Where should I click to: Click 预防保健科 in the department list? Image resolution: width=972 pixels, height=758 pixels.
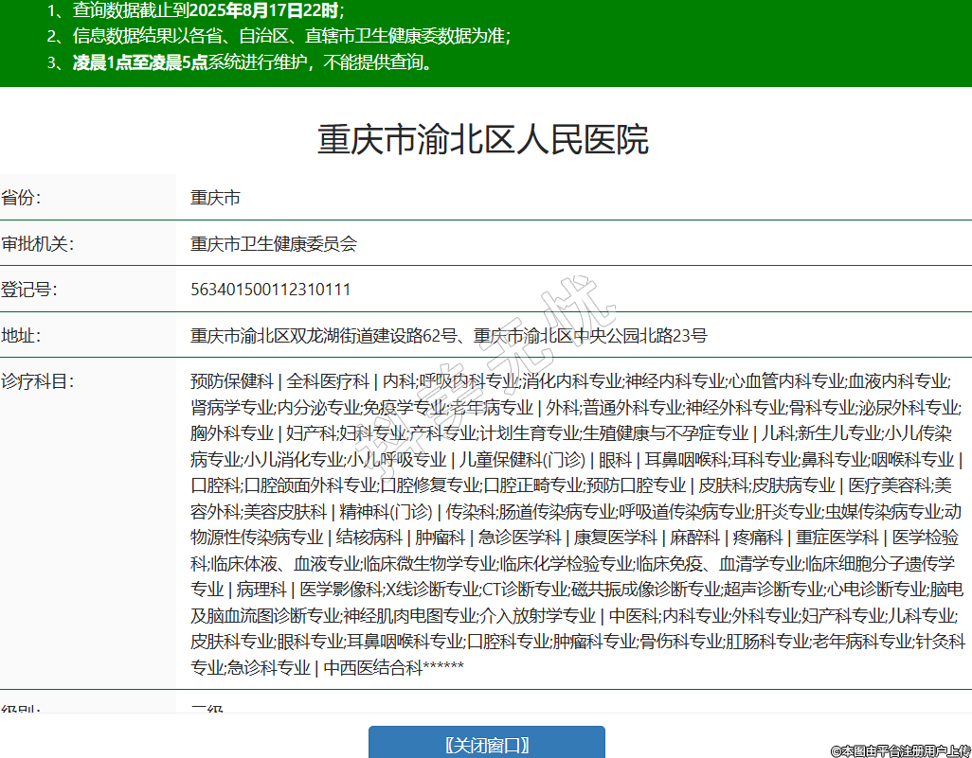[231, 381]
